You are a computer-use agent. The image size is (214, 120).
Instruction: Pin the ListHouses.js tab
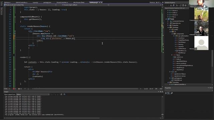100,2
